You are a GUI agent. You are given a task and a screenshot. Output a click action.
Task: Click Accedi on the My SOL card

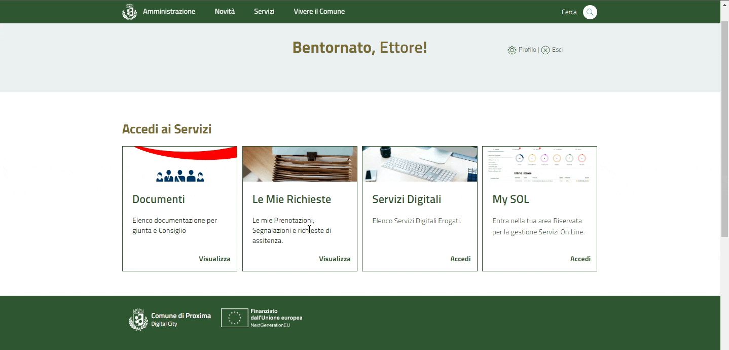coord(580,259)
